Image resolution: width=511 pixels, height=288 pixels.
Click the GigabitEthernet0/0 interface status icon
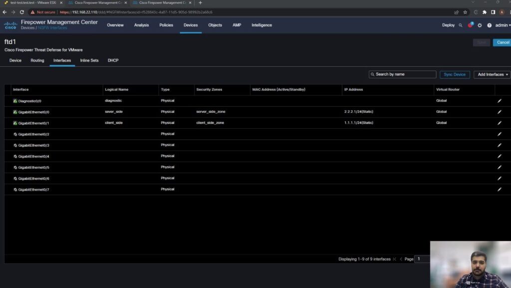pos(15,112)
